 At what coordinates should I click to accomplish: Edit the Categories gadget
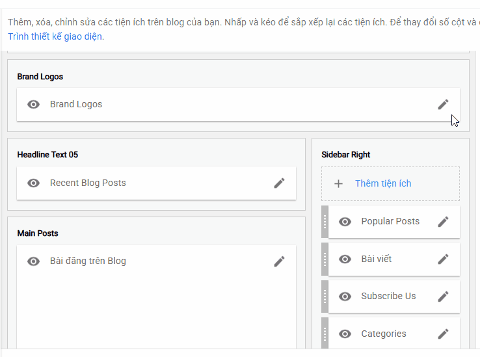443,334
